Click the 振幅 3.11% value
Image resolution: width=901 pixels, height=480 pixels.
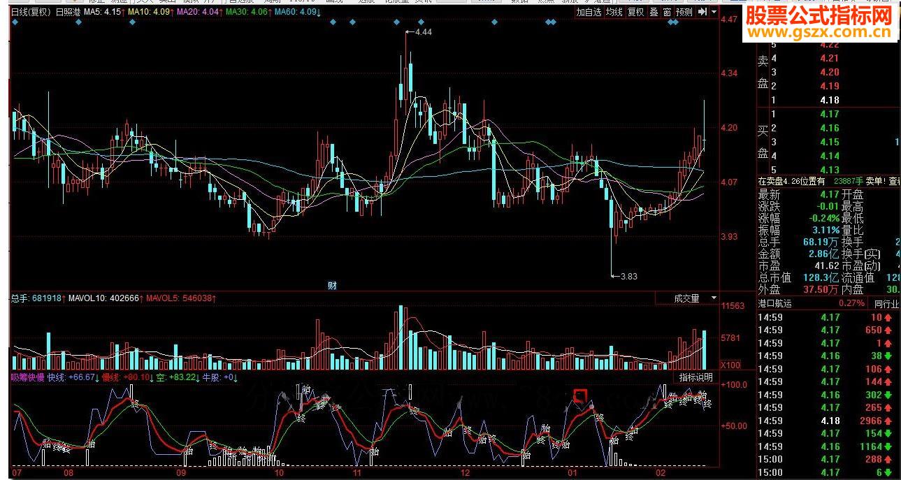pyautogui.click(x=825, y=231)
